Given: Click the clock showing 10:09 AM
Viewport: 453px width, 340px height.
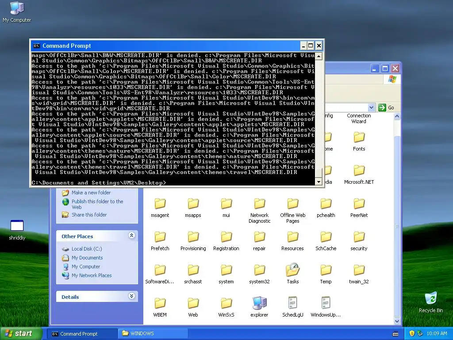Looking at the screenshot, I should pos(437,334).
